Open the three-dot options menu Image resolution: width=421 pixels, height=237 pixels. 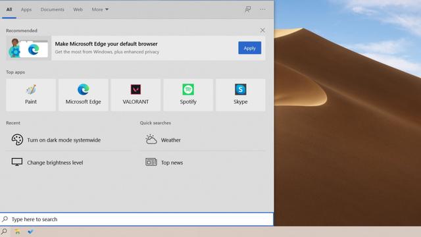point(262,9)
